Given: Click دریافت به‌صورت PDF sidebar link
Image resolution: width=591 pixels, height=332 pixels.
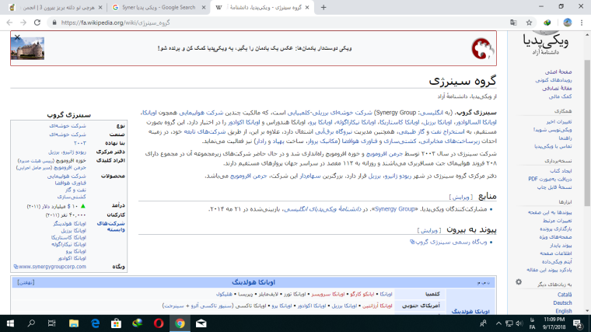Looking at the screenshot, I should (550, 179).
